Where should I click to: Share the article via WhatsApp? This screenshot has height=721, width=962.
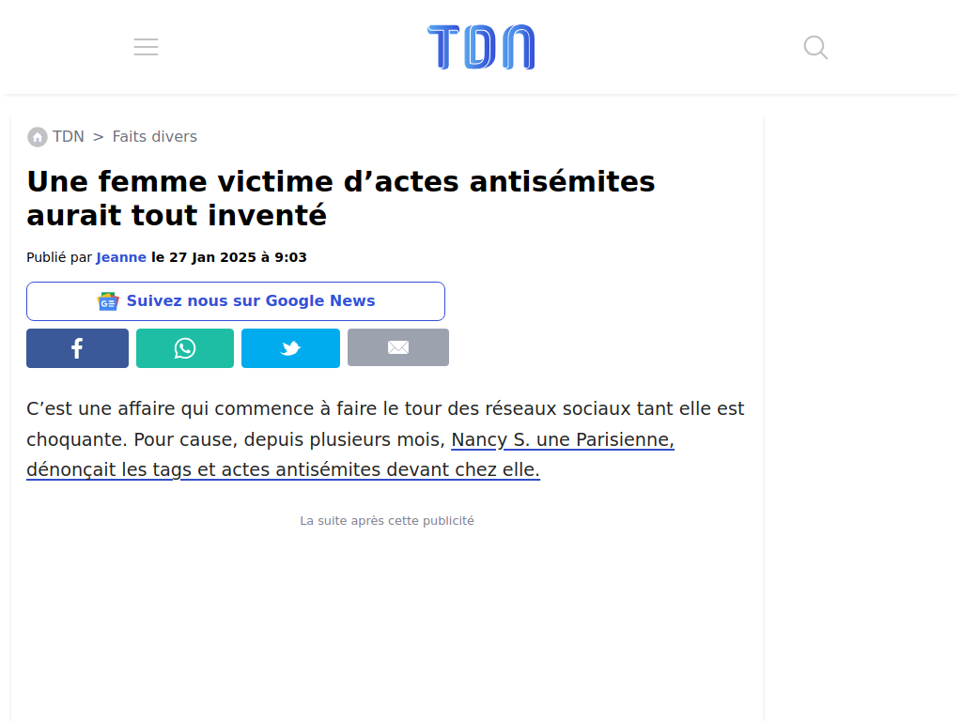click(185, 348)
